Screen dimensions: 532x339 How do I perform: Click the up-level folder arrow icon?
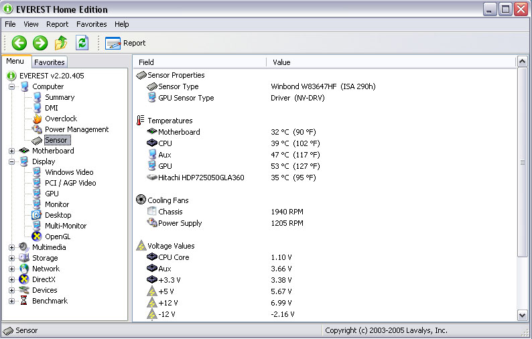pyautogui.click(x=61, y=43)
